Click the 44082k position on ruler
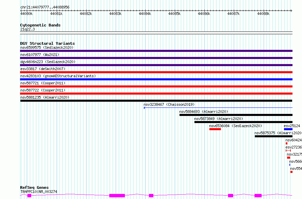This screenshot has height=199, width=302. click(x=86, y=14)
